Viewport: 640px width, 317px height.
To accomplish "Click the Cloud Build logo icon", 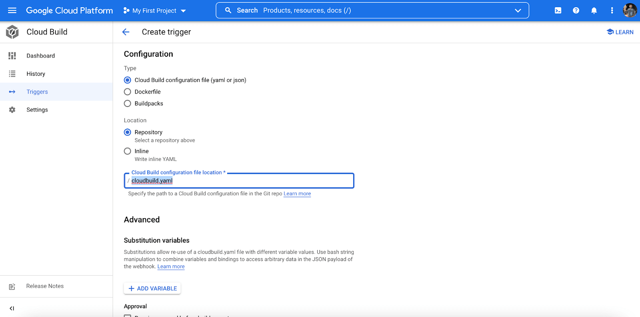I will (12, 32).
